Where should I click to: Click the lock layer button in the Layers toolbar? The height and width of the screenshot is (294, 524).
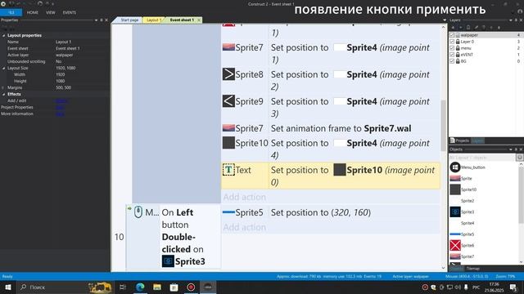[468, 28]
